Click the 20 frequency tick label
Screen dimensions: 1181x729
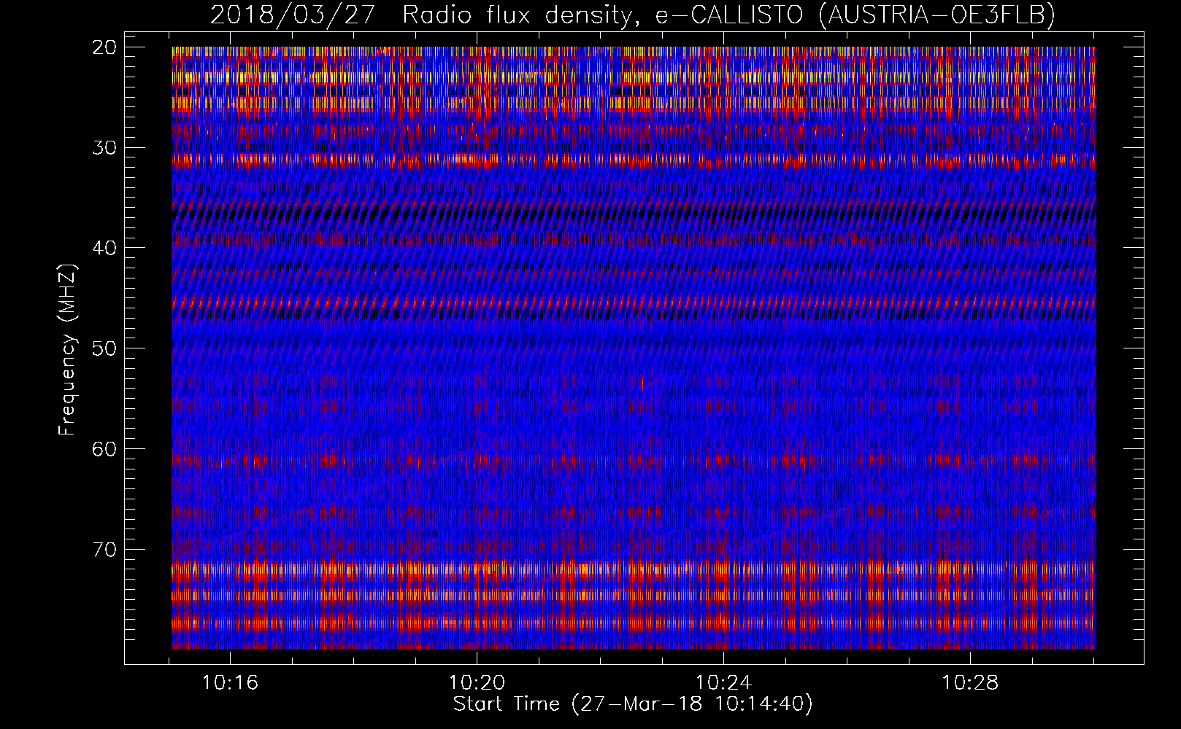coord(104,47)
